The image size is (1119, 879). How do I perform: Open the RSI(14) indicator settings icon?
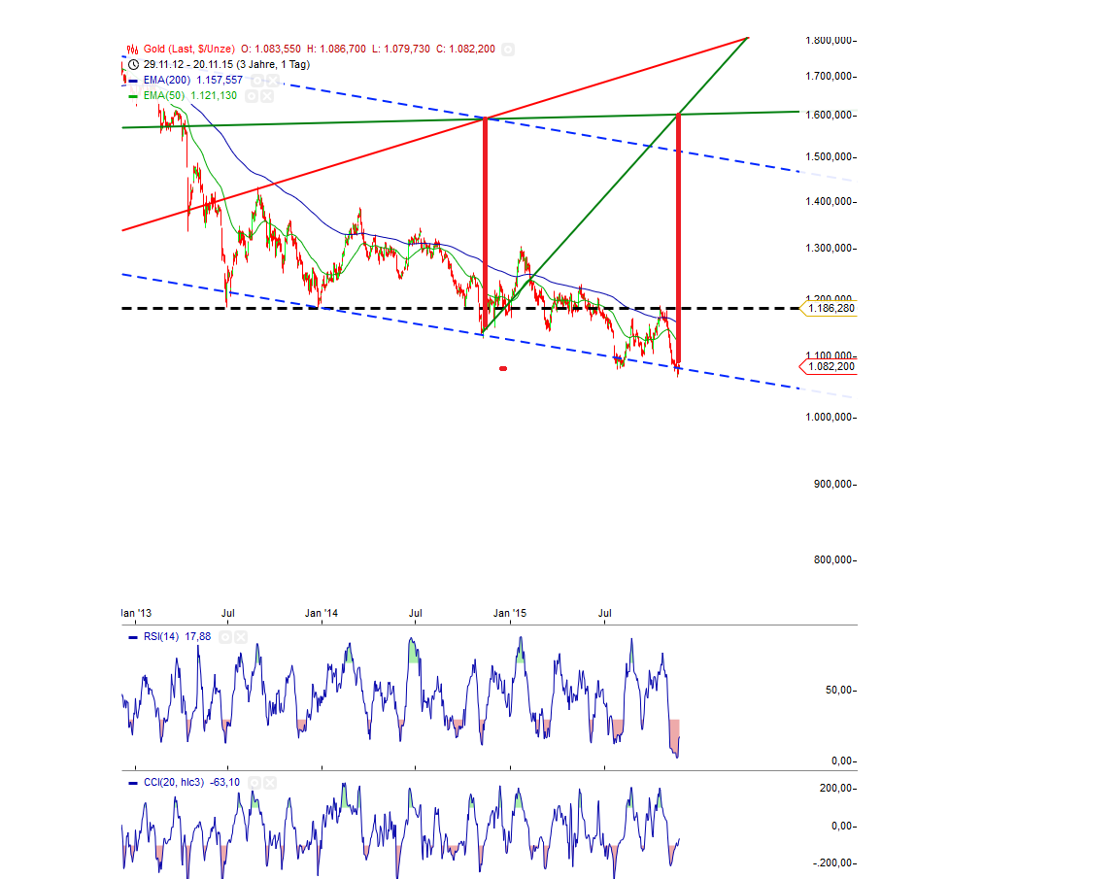(225, 636)
